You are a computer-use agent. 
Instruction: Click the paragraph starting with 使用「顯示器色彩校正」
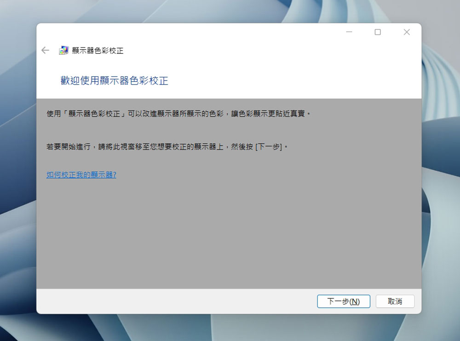click(178, 114)
